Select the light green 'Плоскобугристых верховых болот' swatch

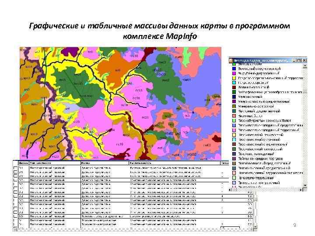[x=234, y=121]
